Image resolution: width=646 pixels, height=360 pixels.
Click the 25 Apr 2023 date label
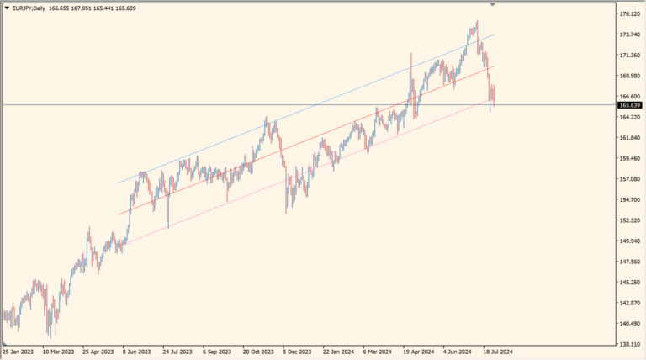tap(98, 352)
